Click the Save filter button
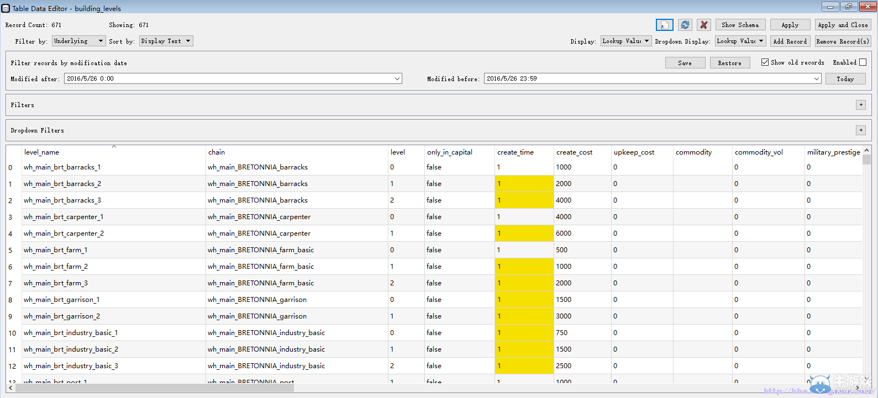Screen dimensions: 878x398 [685, 63]
